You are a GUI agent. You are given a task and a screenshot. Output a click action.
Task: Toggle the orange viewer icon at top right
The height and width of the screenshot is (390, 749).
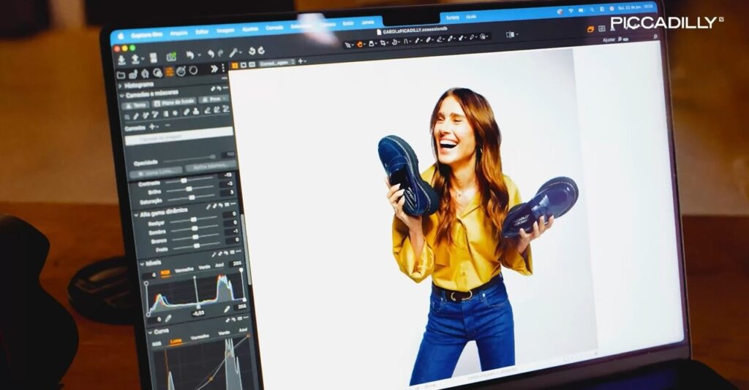tap(590, 29)
